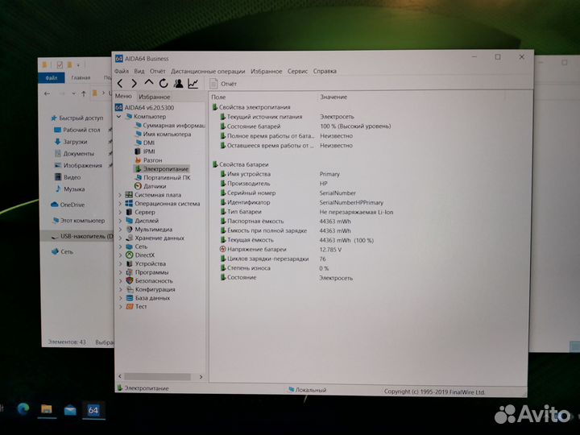Open the graph chart toolbar icon
580x435 pixels.
pos(193,84)
